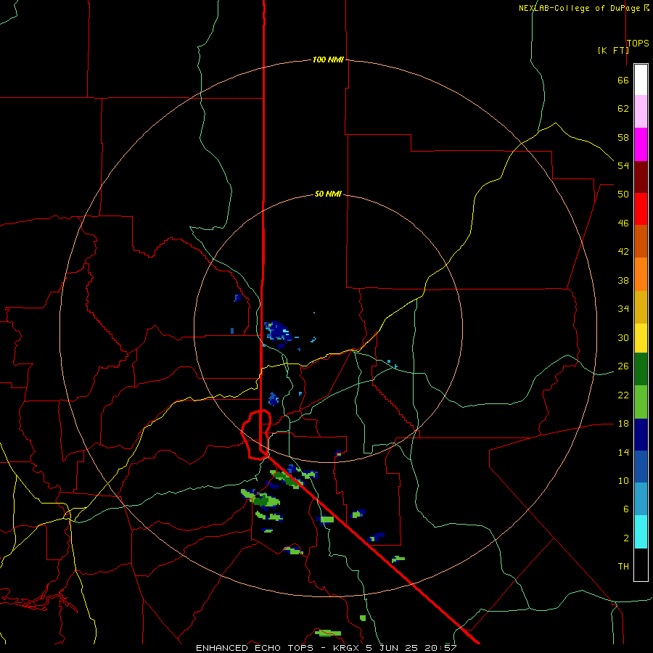Click the ENHANCED ECHO TOPS caption text

click(x=255, y=648)
